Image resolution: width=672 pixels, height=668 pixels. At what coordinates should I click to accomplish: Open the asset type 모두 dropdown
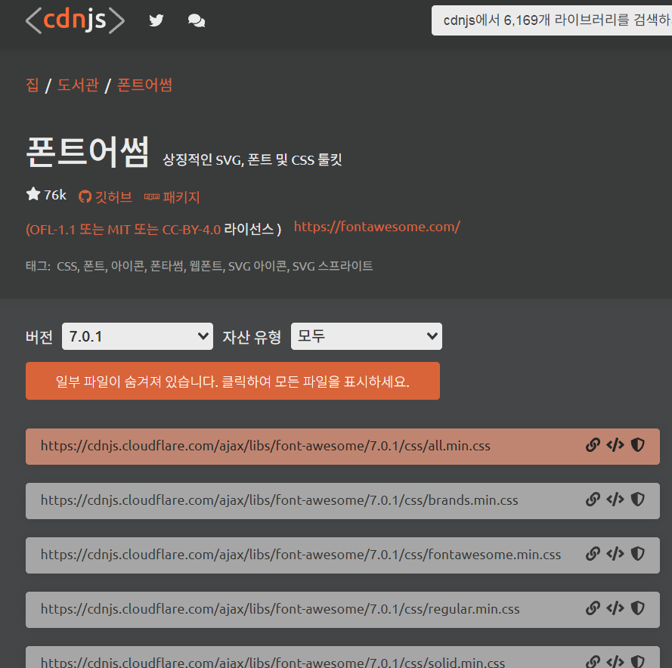[367, 336]
